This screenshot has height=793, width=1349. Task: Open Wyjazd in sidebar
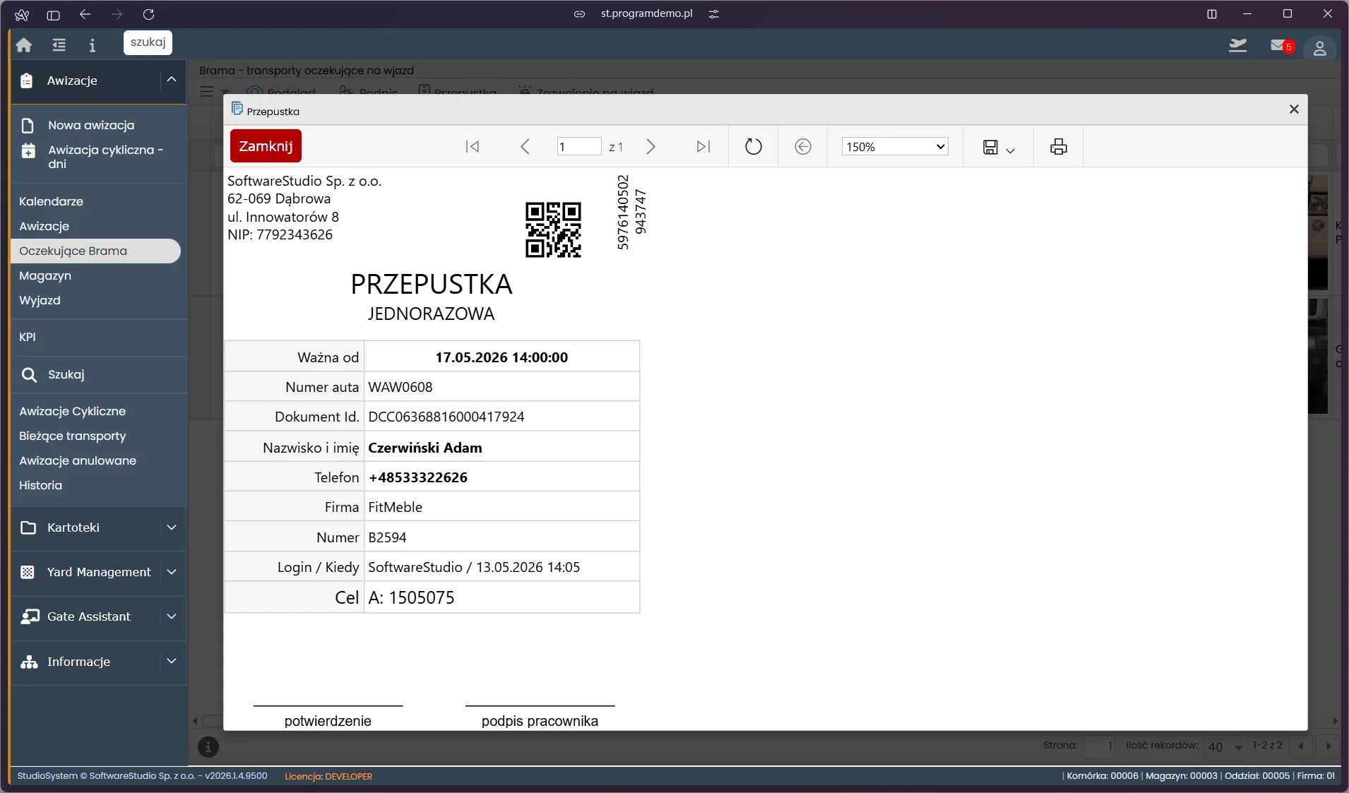tap(40, 300)
